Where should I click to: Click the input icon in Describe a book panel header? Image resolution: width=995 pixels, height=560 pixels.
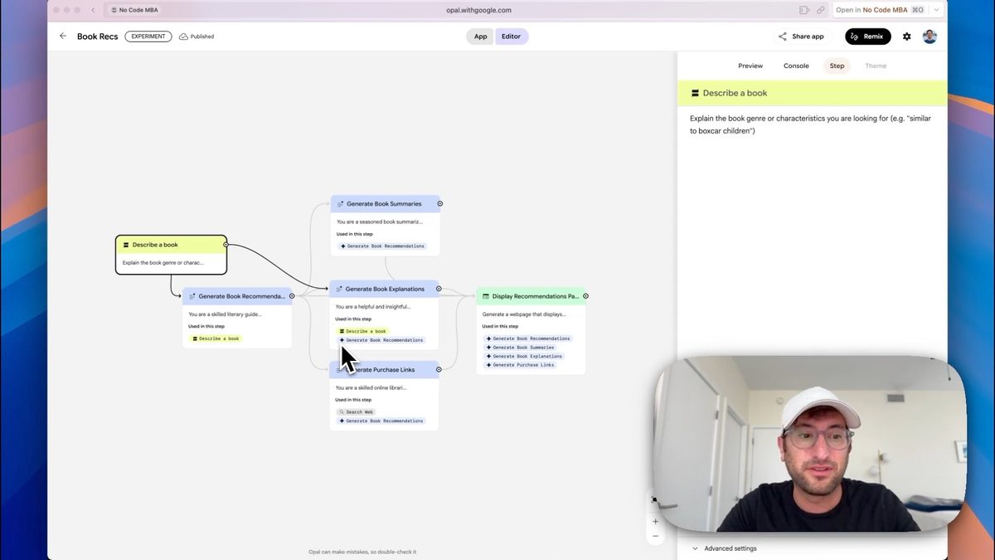[x=695, y=93]
